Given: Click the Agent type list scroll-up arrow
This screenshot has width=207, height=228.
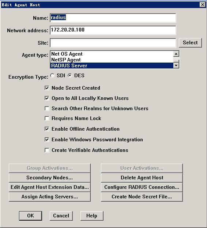Looking at the screenshot, I should click(x=176, y=54).
